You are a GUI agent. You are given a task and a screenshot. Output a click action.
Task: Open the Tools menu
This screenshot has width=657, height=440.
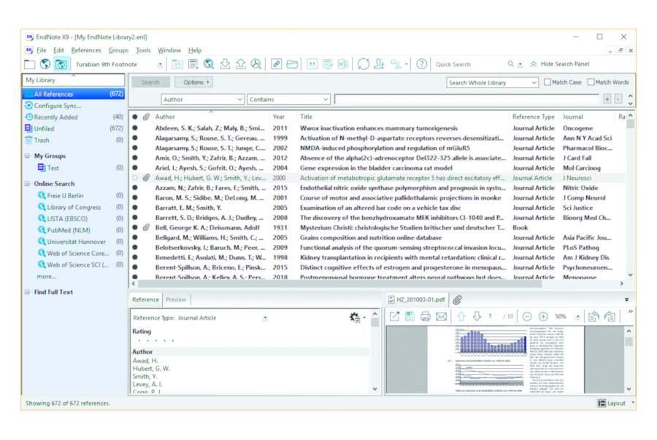point(143,50)
